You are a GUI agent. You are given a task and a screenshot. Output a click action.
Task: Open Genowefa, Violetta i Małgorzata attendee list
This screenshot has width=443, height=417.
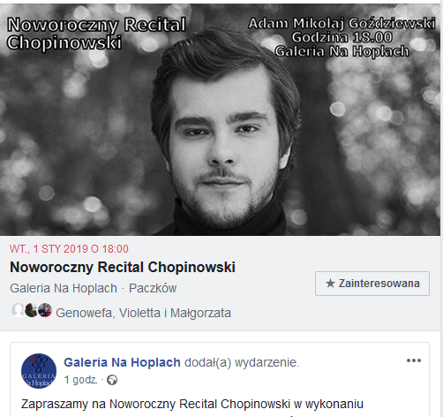click(143, 313)
